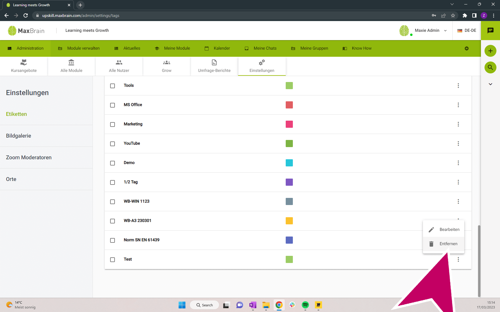The image size is (500, 312).
Task: Click the red MS Office color swatch
Action: click(x=289, y=105)
